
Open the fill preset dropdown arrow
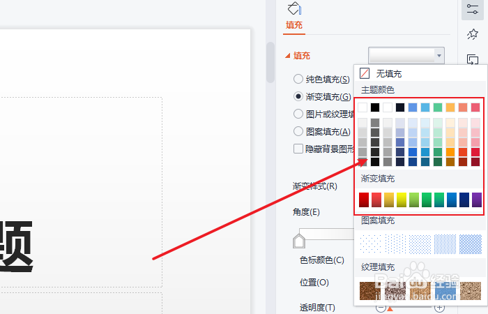[x=439, y=56]
